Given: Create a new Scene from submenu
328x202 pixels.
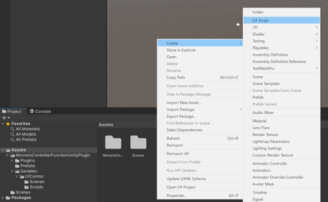Looking at the screenshot, I should [282, 77].
